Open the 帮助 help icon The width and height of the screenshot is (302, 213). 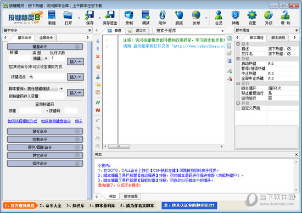point(286,18)
